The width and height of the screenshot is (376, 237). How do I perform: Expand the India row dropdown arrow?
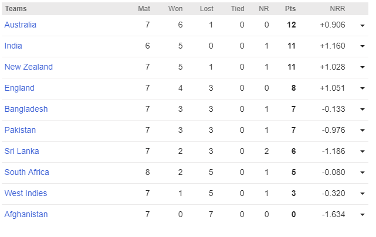pos(363,46)
